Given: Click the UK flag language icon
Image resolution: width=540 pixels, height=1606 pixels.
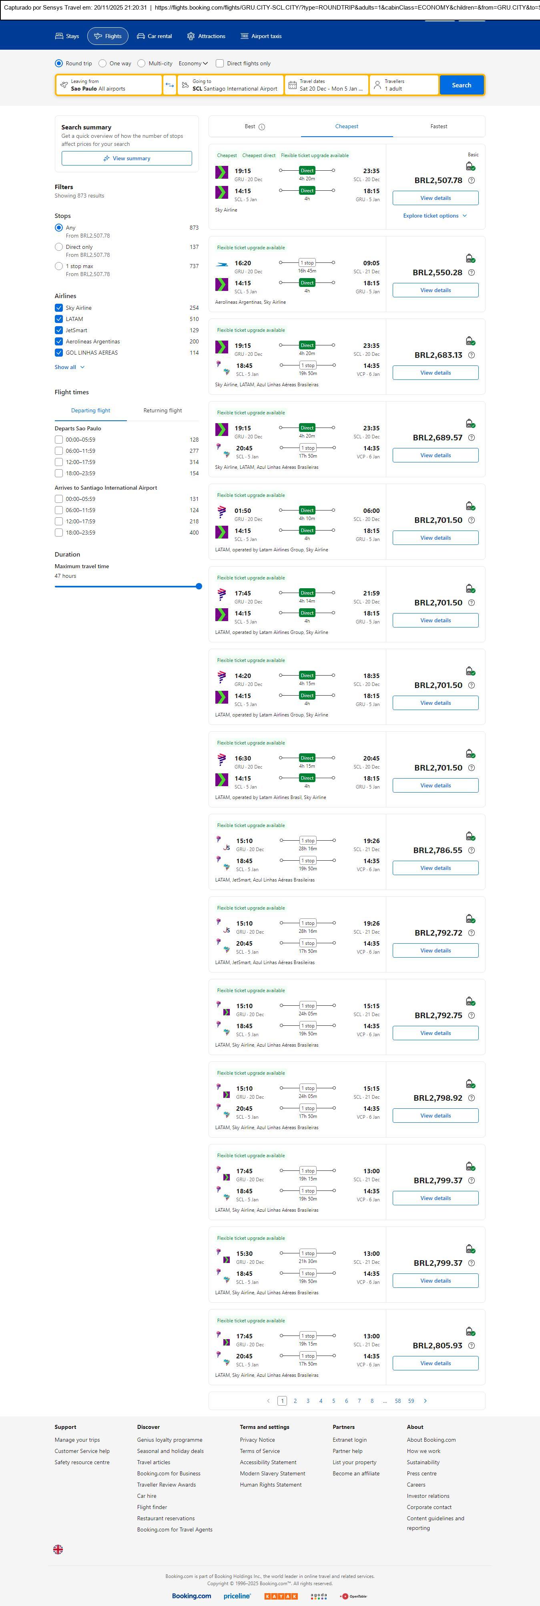Looking at the screenshot, I should pos(58,1549).
